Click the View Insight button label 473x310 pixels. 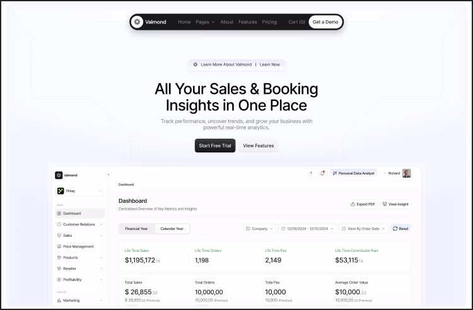(399, 204)
